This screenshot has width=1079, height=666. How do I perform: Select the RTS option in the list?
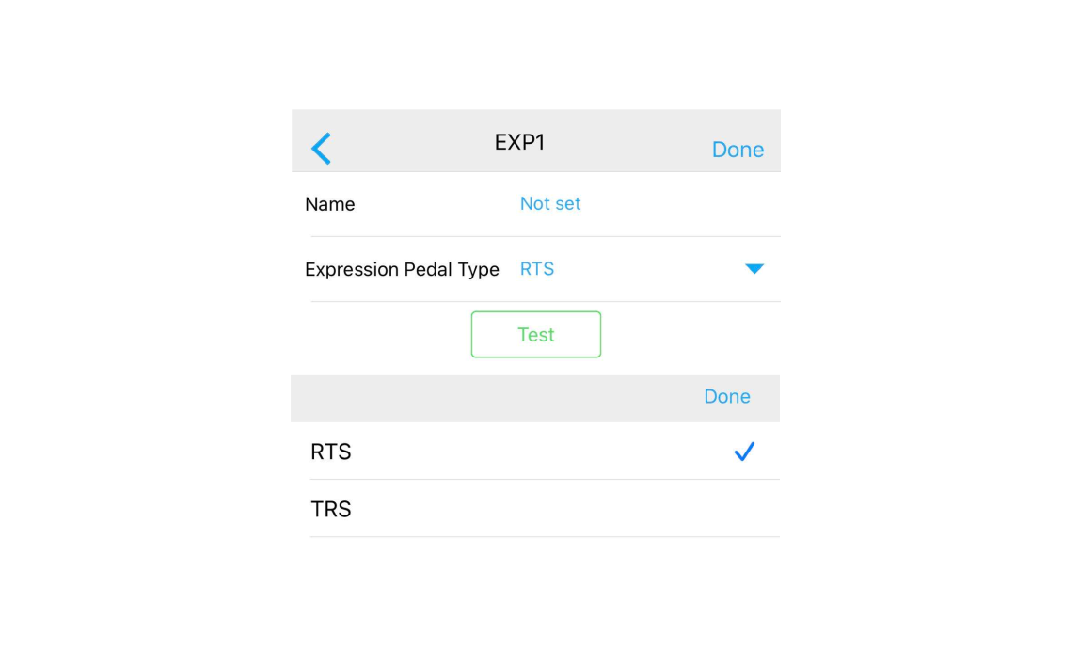pos(331,452)
